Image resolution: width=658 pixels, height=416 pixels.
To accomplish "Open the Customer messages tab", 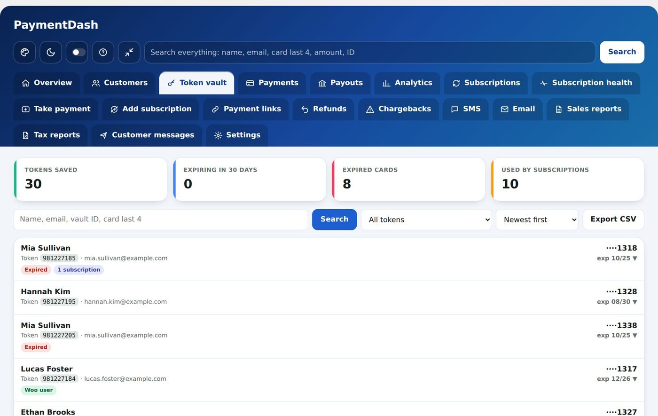I will point(147,135).
